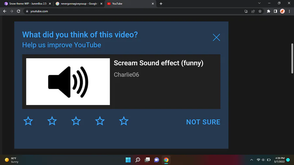Close the JummBox tab
294x165 pixels.
tap(50, 4)
